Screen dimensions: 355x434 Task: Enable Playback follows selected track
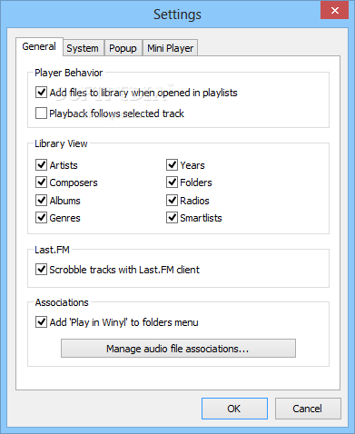coord(41,113)
